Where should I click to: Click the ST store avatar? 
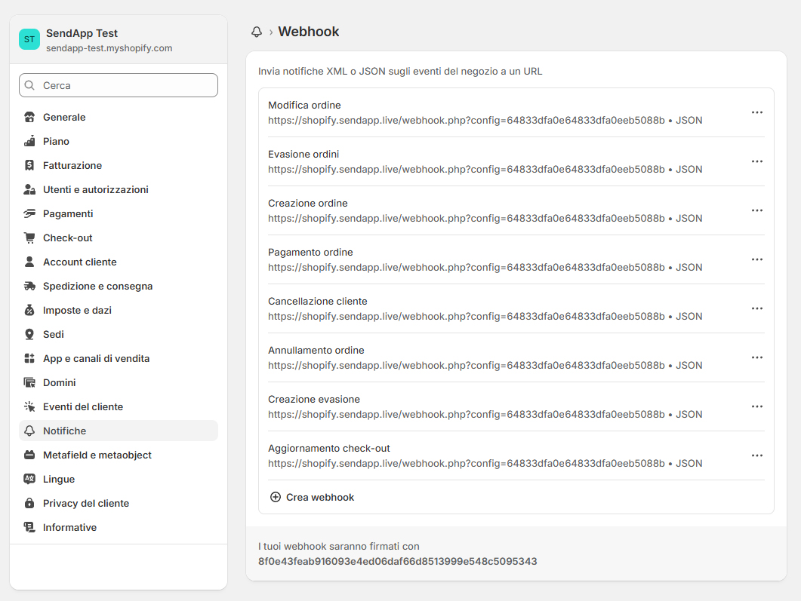(29, 39)
